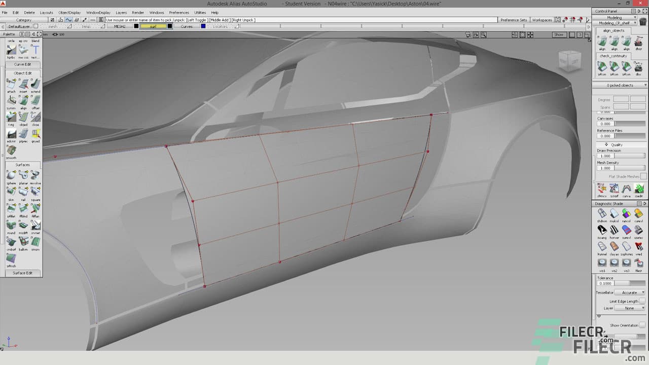
Task: Enable the Flat Shade Meshes checkbox
Action: pos(643,176)
